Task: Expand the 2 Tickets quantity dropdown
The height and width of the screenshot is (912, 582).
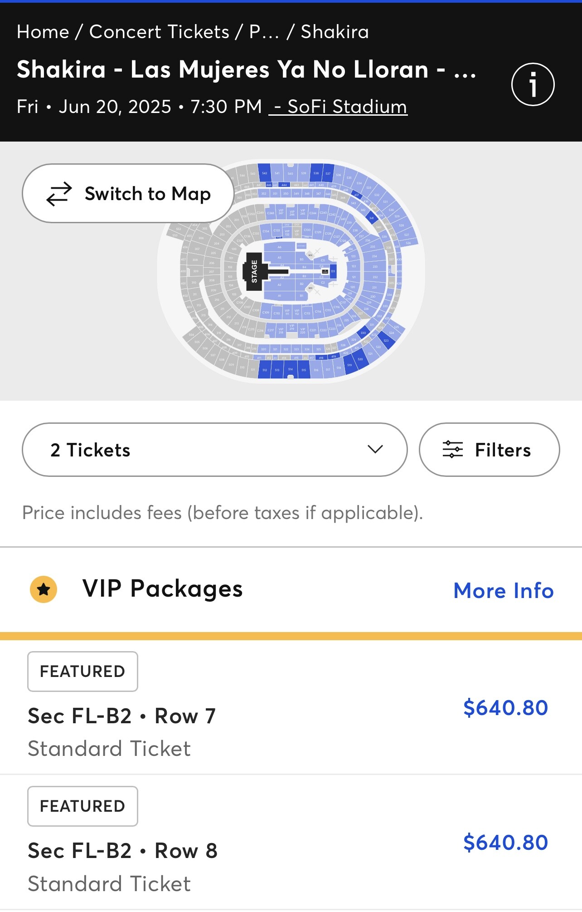Action: coord(214,450)
